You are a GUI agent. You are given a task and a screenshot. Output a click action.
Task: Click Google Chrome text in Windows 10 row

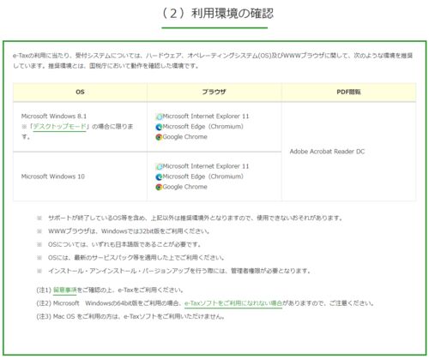[185, 187]
